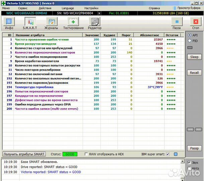Screen dimensions: 204x181
Task: Enable RAW display in HEX checkbox
Action: click(x=87, y=154)
